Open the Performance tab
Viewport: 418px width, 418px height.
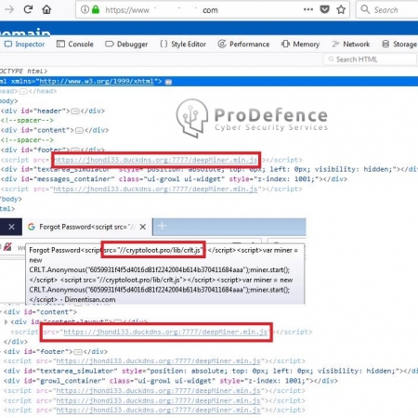click(x=243, y=45)
